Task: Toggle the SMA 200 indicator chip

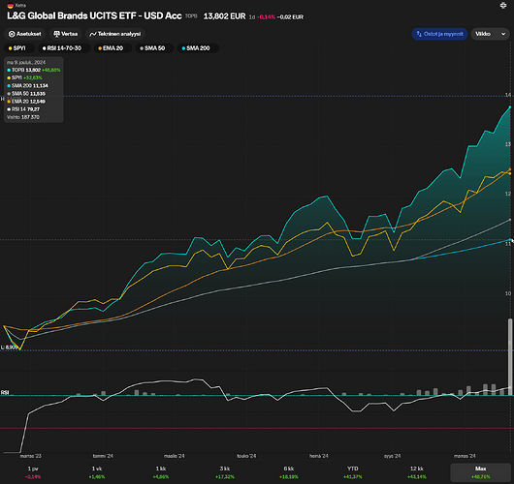Action: tap(198, 48)
